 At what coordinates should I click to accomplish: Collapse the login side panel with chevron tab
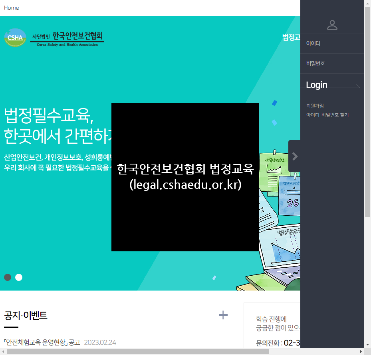point(294,156)
